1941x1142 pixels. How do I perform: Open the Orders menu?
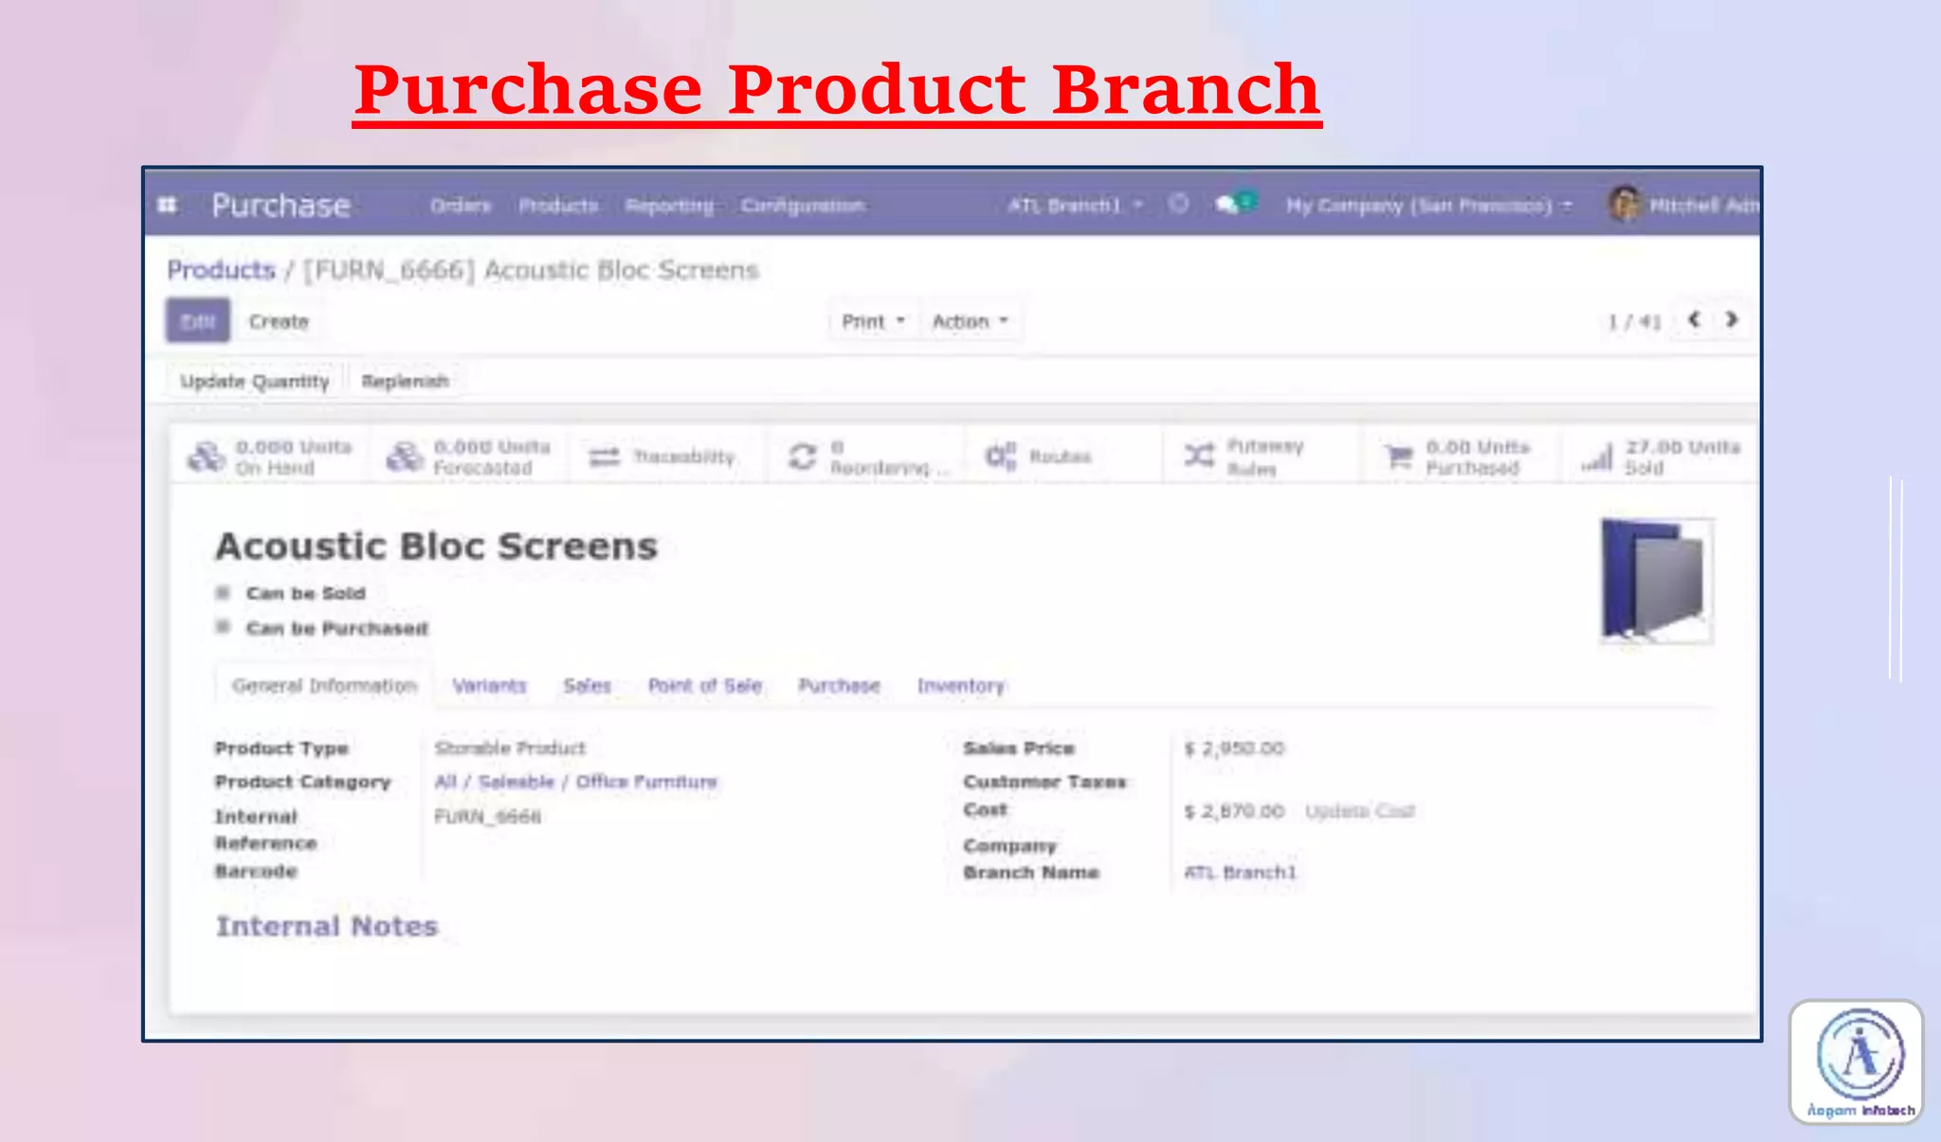461,206
